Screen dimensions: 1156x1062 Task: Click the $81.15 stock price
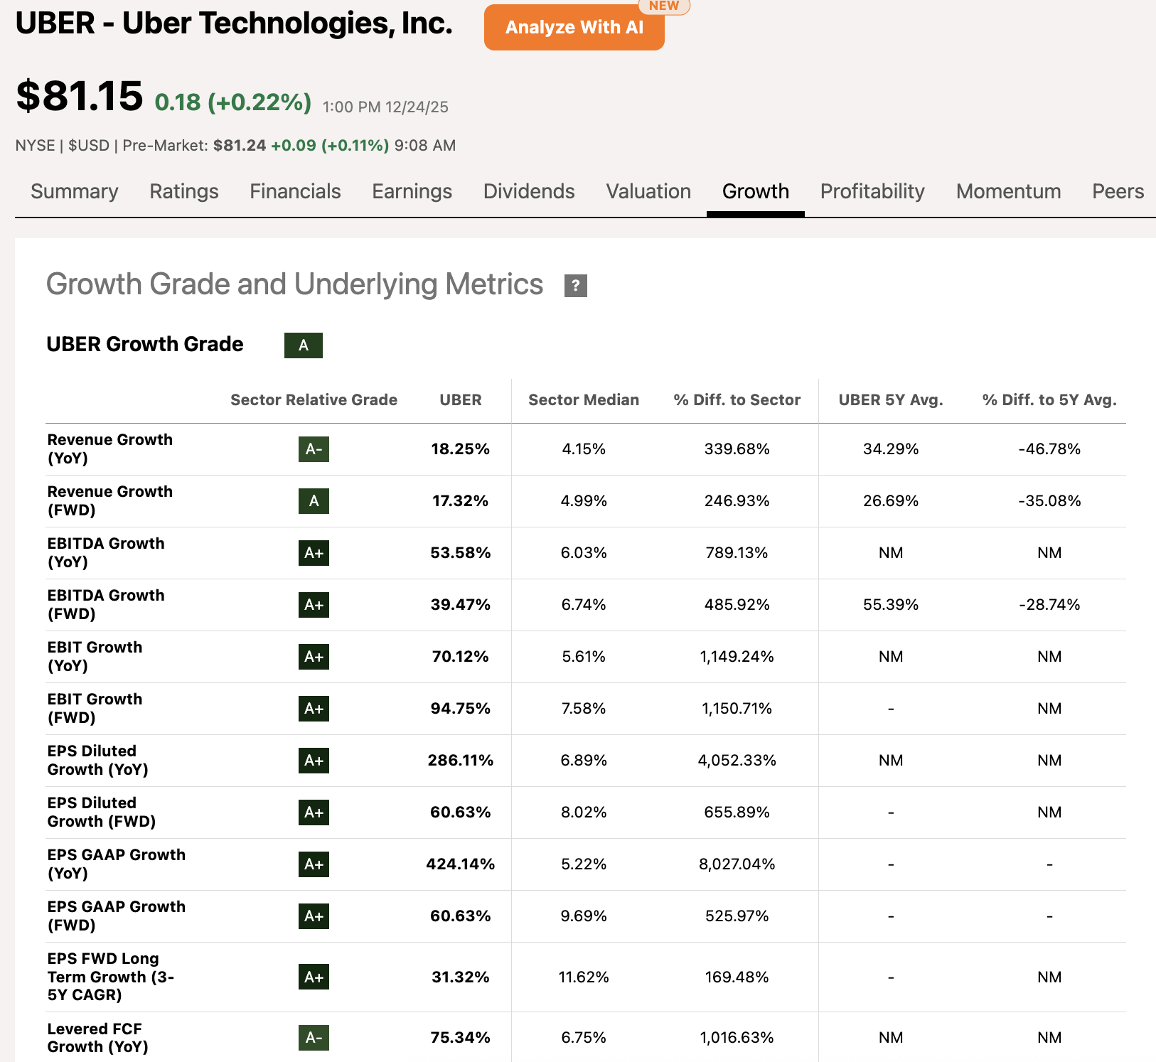tap(80, 96)
